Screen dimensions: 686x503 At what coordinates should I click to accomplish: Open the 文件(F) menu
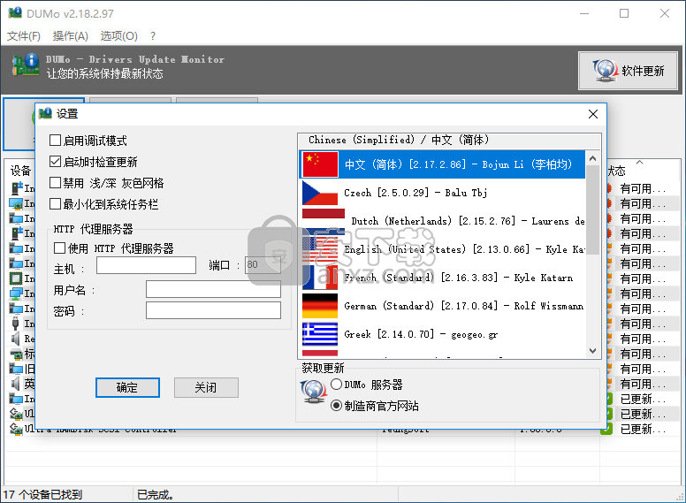click(24, 36)
